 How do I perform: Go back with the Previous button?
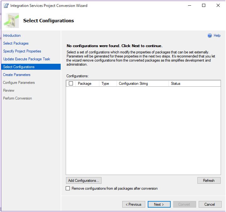pyautogui.click(x=134, y=204)
